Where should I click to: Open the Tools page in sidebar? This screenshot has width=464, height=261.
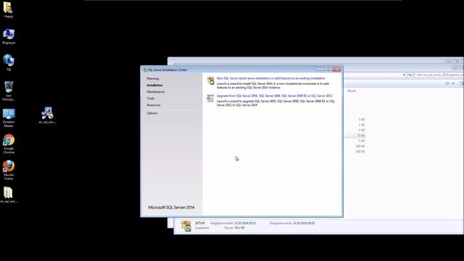[151, 99]
